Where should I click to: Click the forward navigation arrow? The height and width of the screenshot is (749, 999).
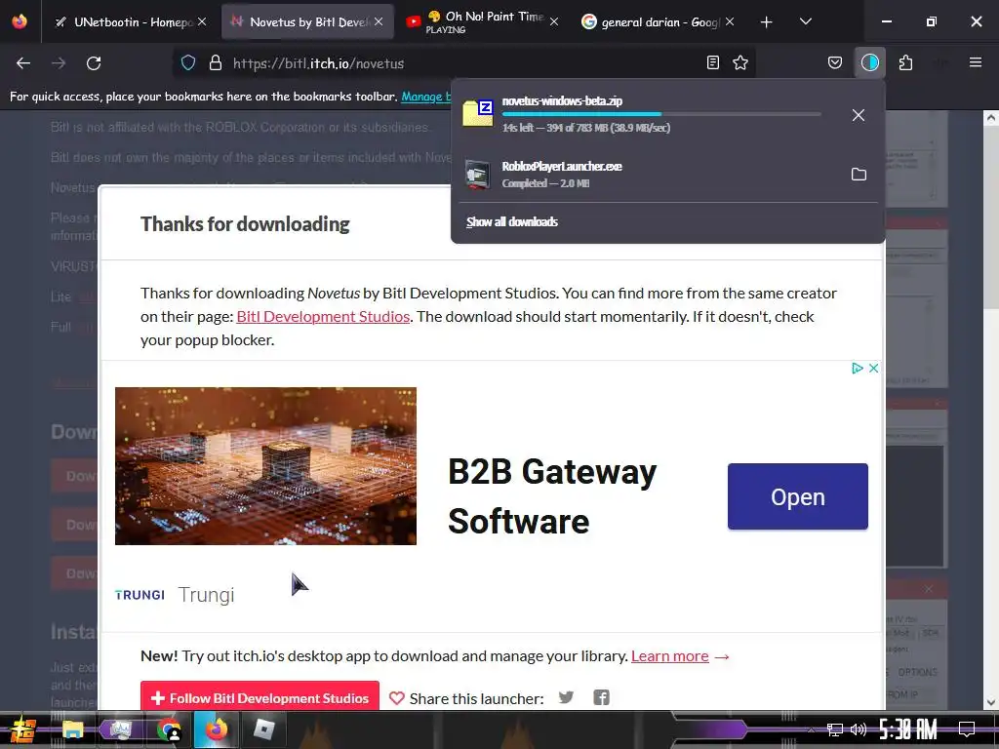pyautogui.click(x=59, y=63)
